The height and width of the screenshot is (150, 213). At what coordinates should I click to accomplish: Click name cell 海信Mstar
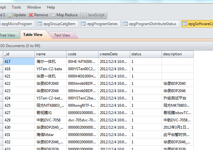pos(51,135)
